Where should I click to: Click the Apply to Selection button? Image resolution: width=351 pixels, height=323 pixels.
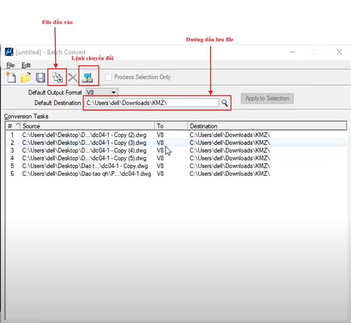pyautogui.click(x=267, y=98)
